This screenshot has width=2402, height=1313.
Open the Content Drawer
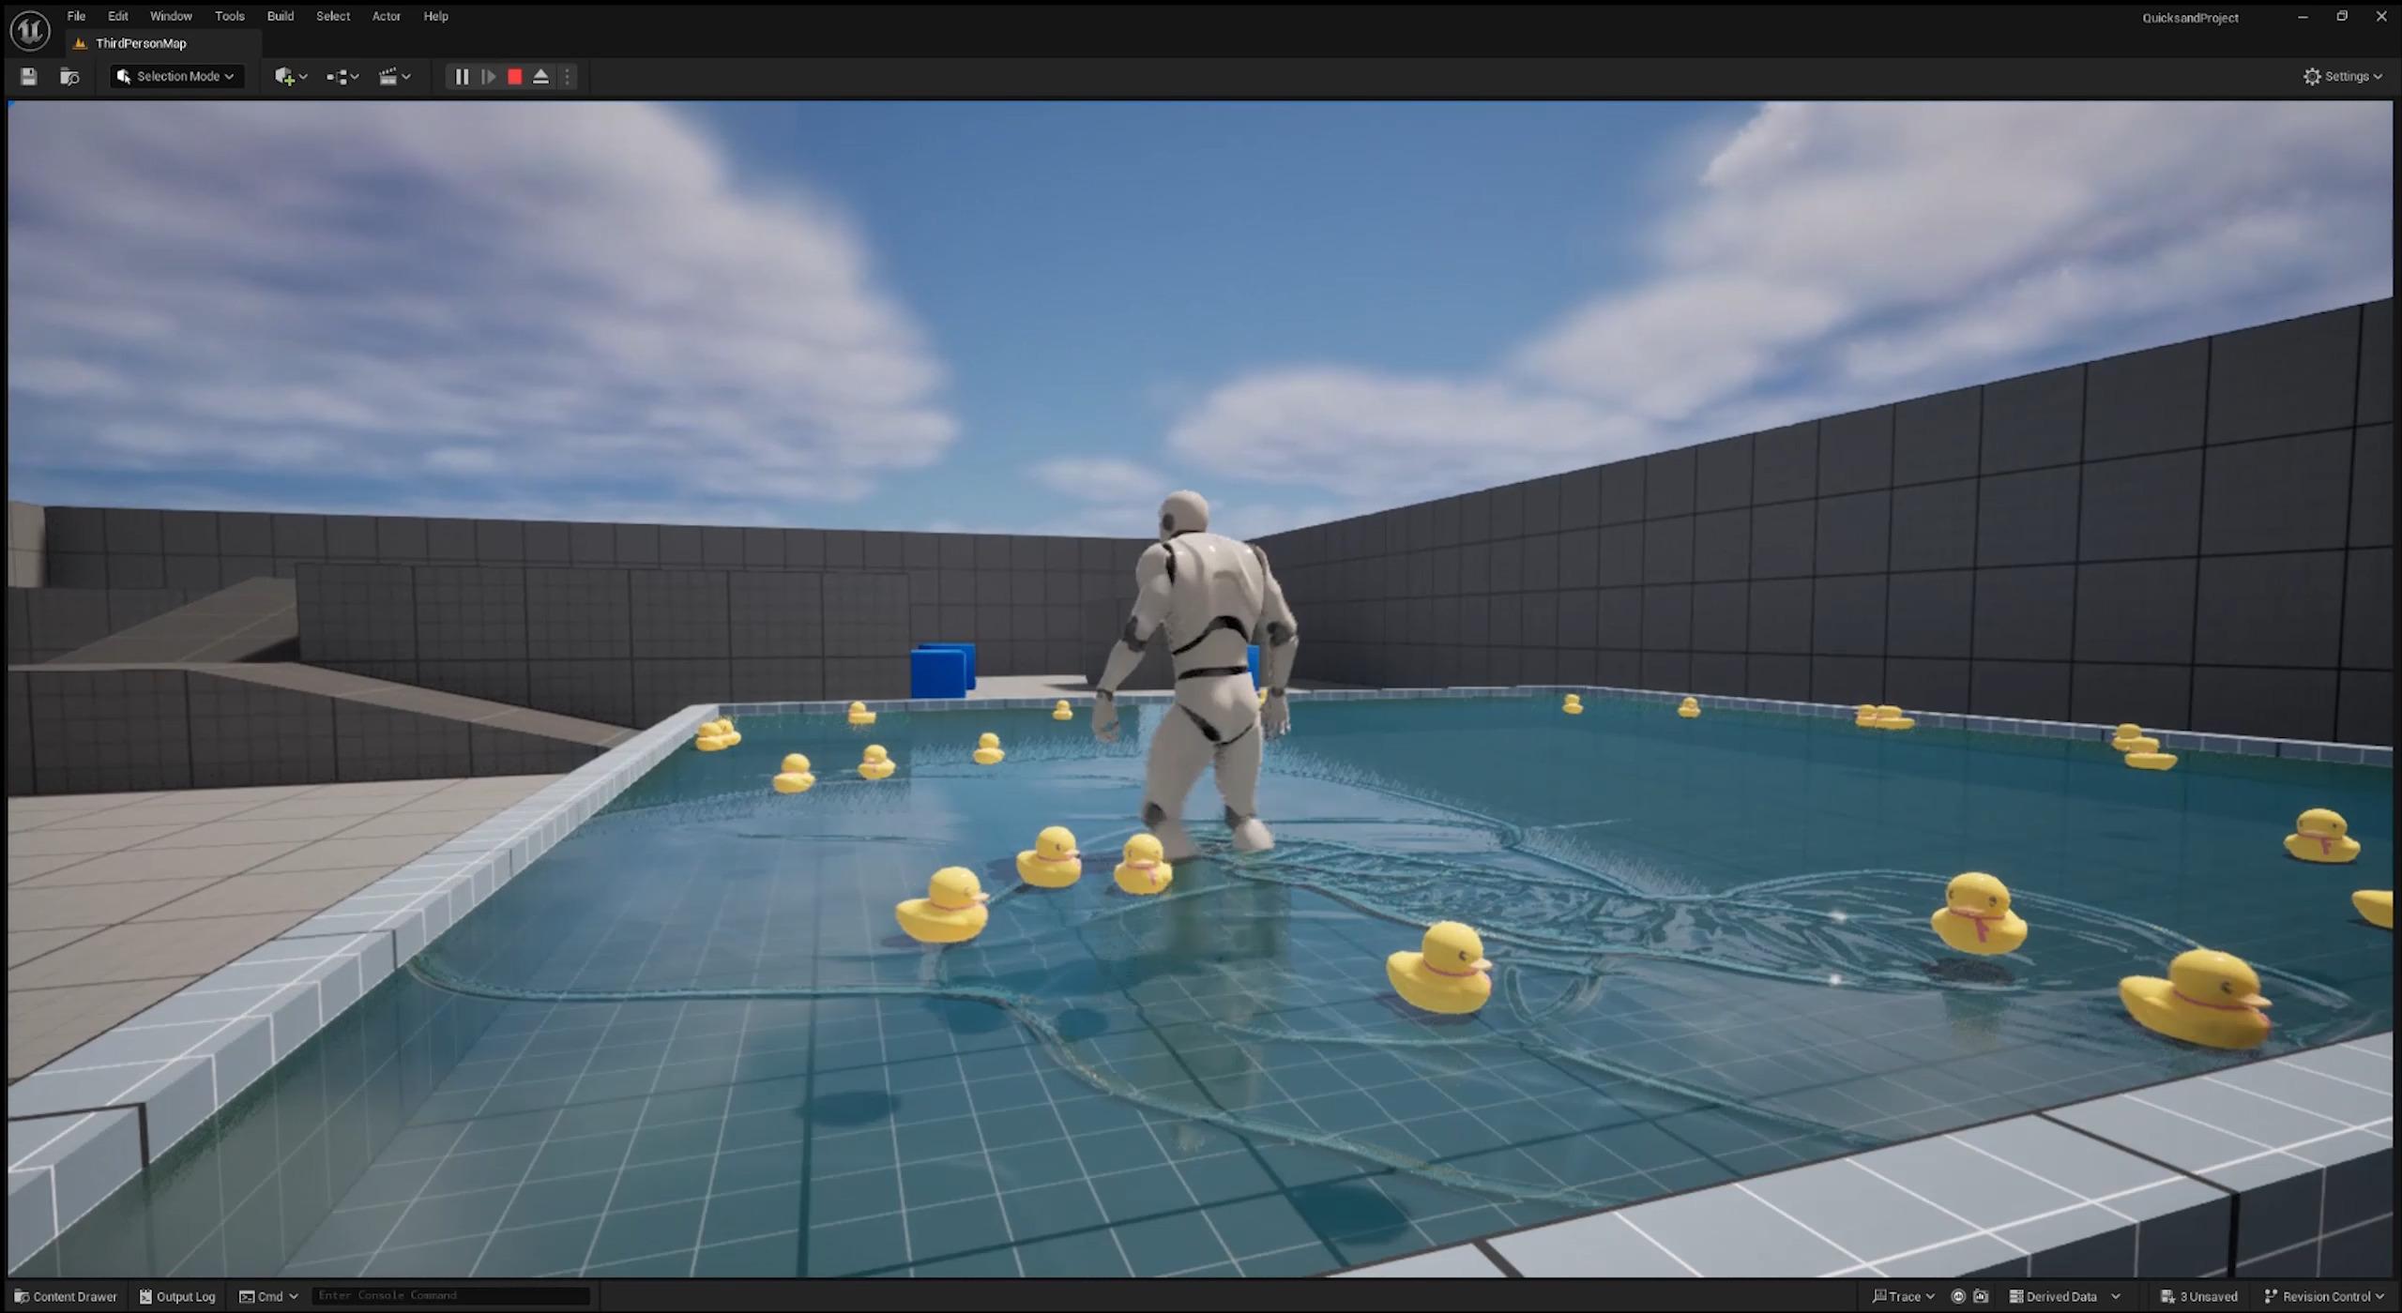66,1296
